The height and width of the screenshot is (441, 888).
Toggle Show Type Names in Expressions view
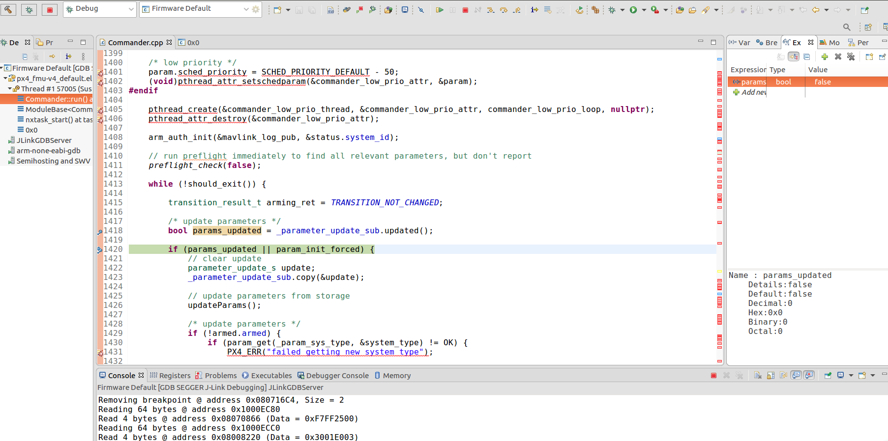tap(794, 56)
